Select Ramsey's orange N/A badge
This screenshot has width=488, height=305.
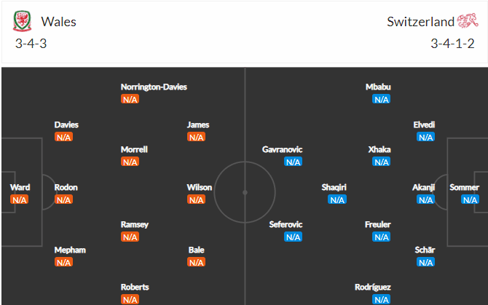click(x=130, y=237)
